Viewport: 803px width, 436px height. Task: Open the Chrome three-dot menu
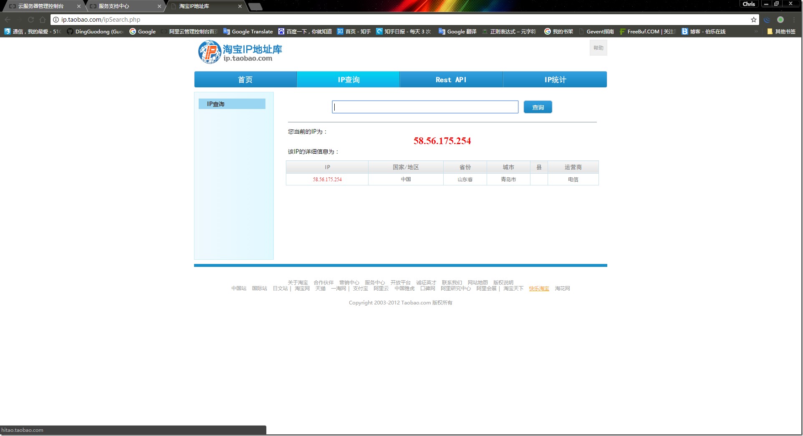click(x=794, y=20)
